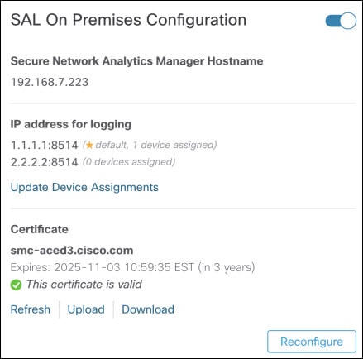The width and height of the screenshot is (363, 359).
Task: Click the smc-aced3.cisco.com certificate name
Action: (72, 251)
